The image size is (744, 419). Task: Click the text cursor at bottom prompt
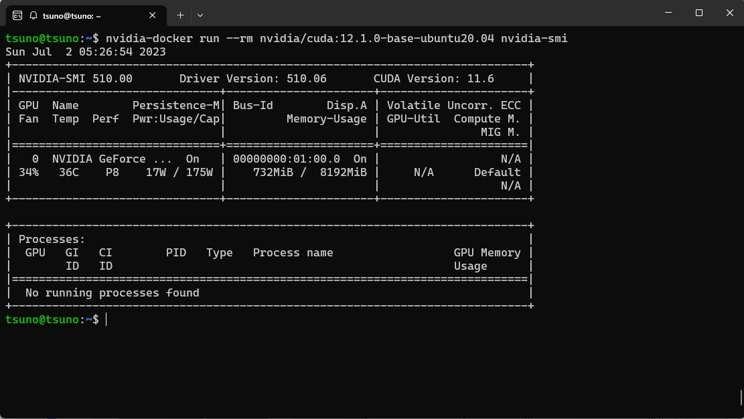click(x=106, y=319)
